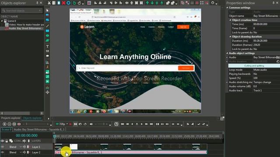The height and width of the screenshot is (157, 280).
Task: Collapse the Audio object settings section
Action: pos(227,53)
